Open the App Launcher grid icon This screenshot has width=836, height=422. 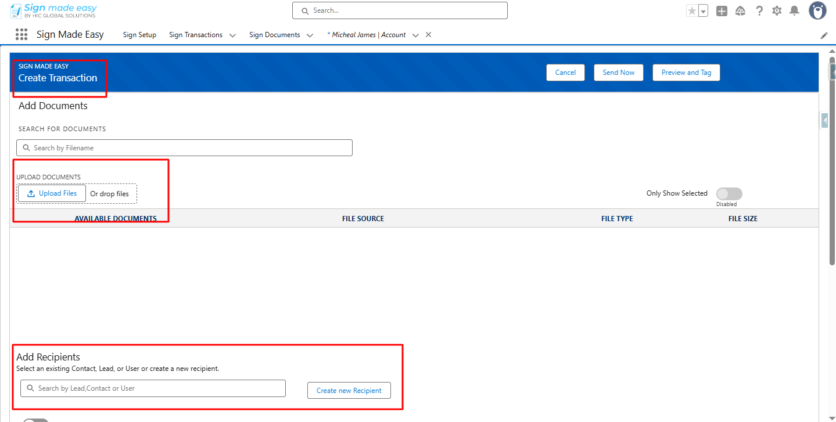[21, 35]
